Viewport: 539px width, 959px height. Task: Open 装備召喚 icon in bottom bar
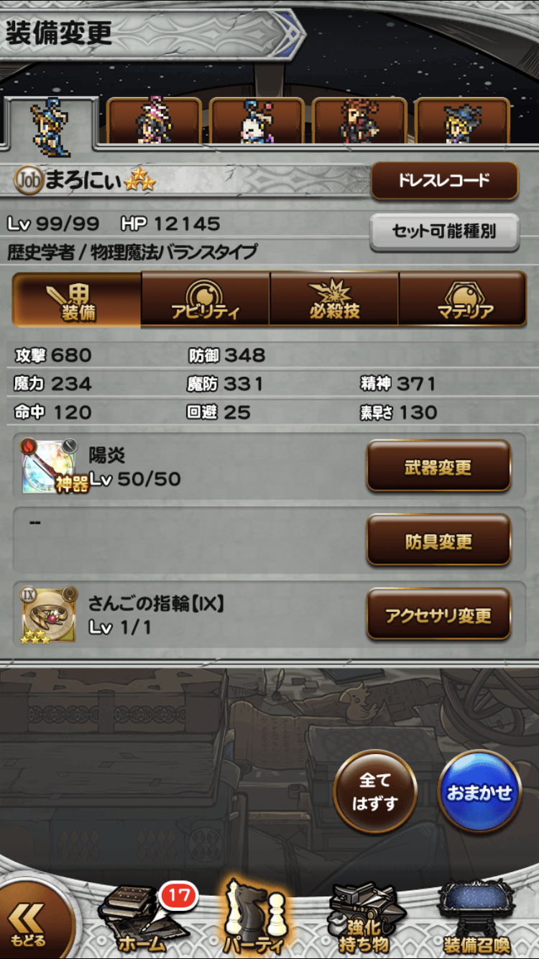476,920
